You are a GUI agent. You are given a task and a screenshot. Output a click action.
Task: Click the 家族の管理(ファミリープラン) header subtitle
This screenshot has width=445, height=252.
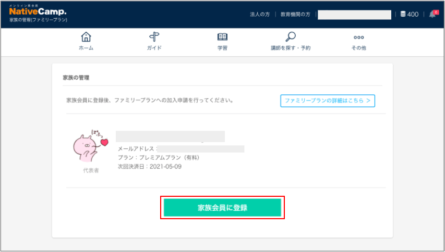coord(38,20)
